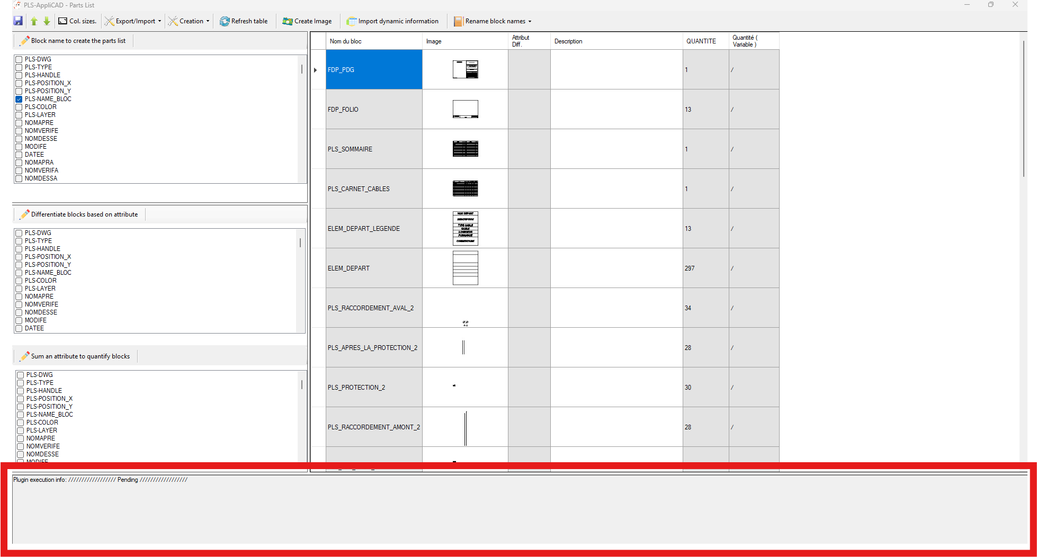Expand Rename block names dropdown

(x=530, y=21)
